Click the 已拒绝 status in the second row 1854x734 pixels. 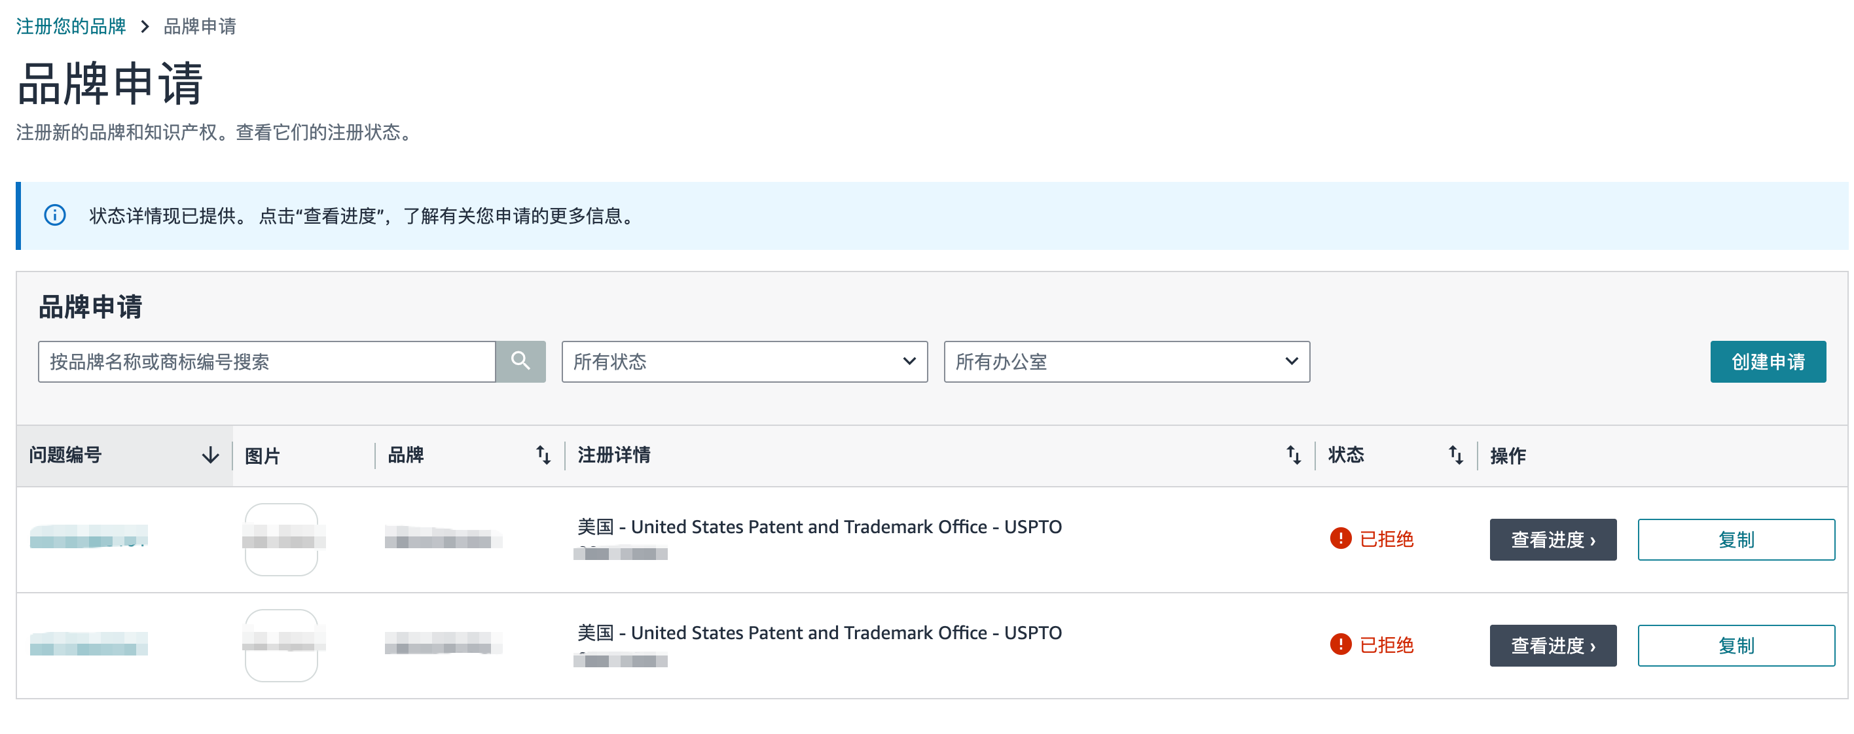coord(1386,645)
